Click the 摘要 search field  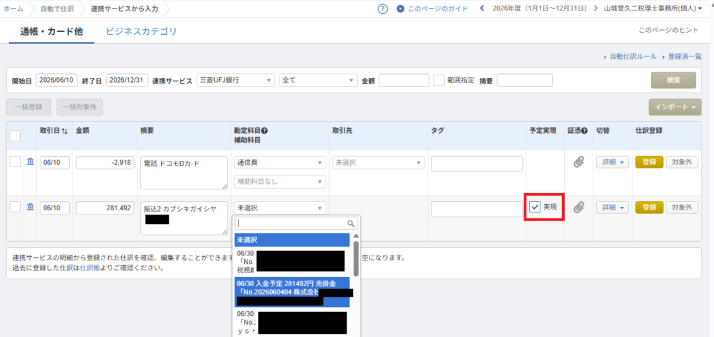524,80
